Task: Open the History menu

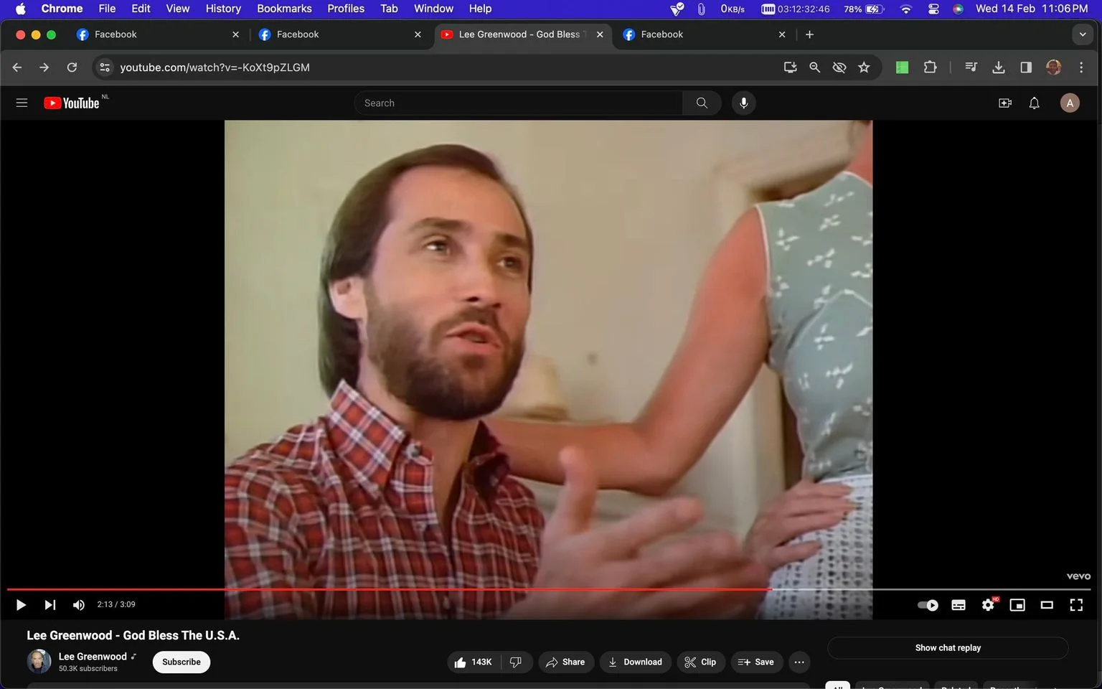Action: tap(223, 9)
